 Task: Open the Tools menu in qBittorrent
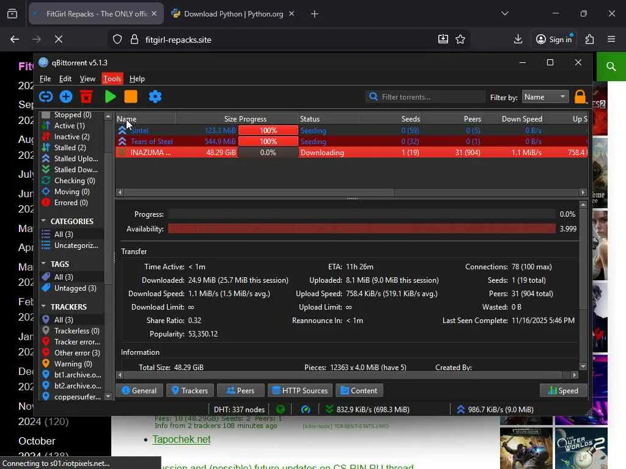click(x=112, y=79)
